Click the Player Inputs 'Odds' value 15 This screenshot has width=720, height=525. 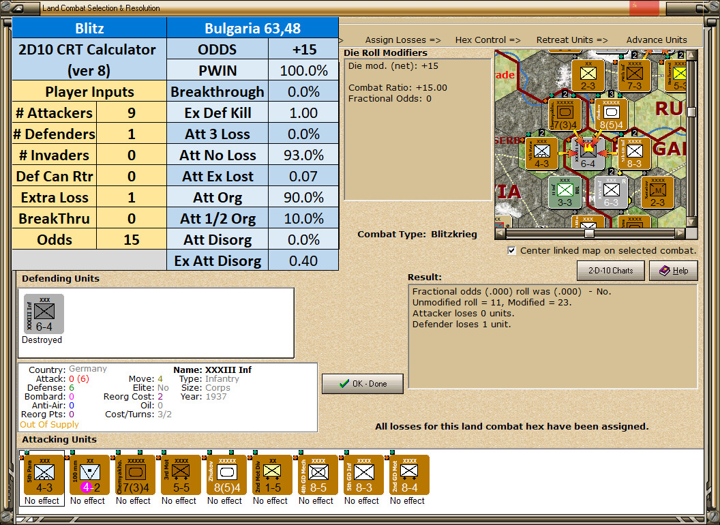pos(132,240)
